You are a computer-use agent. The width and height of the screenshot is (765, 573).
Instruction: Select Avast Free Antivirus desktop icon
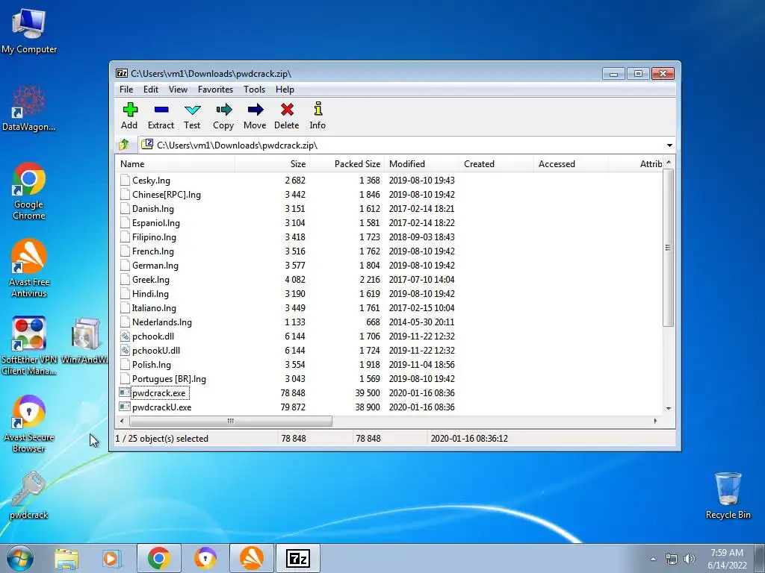pyautogui.click(x=29, y=268)
